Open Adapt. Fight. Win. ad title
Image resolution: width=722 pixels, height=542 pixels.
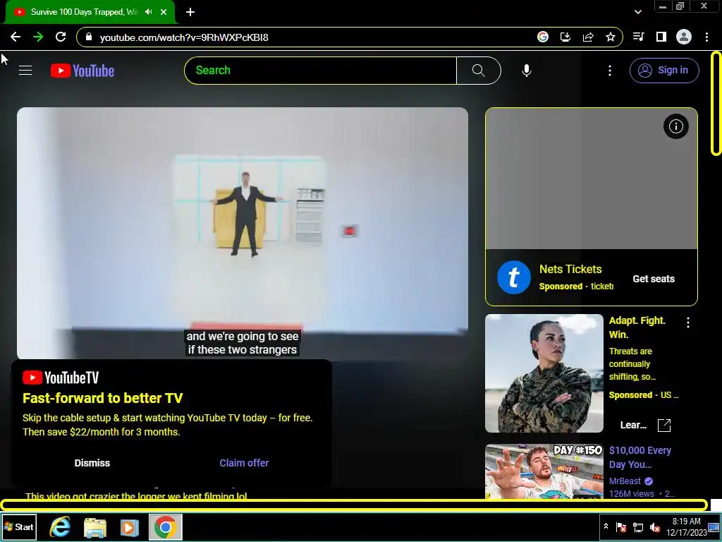[637, 327]
